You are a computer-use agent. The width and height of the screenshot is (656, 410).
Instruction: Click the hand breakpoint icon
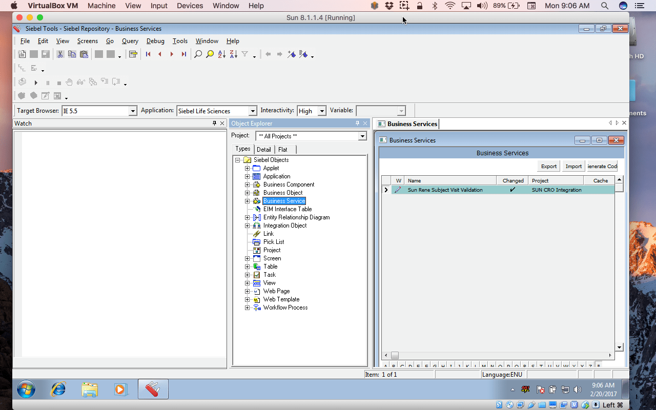[70, 82]
